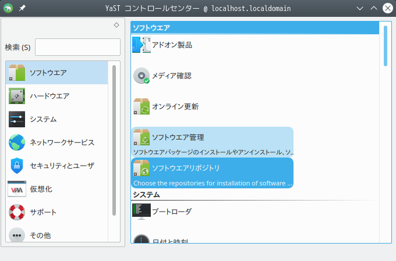Click the 日付と時刻 clock icon
This screenshot has height=261, width=396.
(x=142, y=239)
